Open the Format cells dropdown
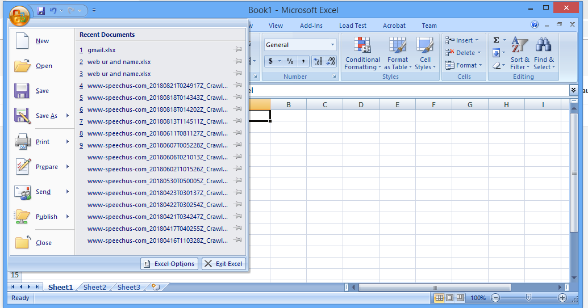This screenshot has width=588, height=308. (x=464, y=65)
